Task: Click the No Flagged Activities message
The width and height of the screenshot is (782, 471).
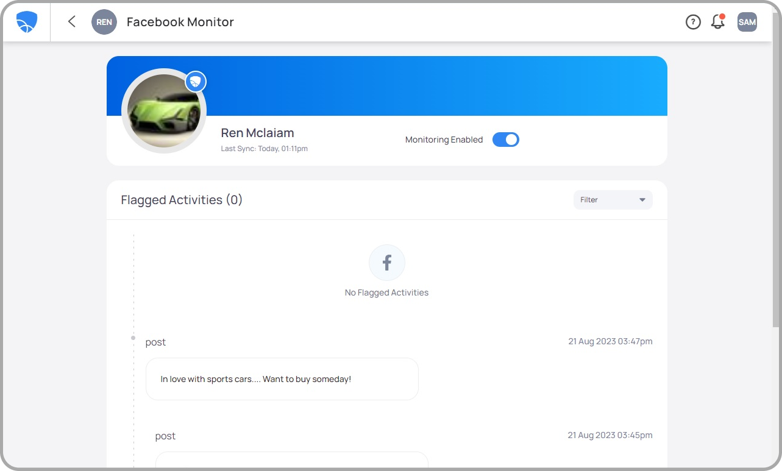Action: click(387, 292)
